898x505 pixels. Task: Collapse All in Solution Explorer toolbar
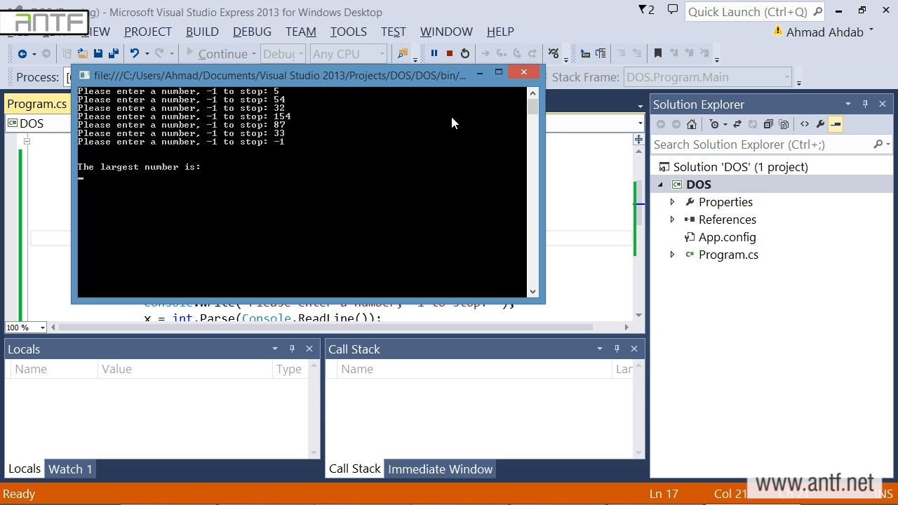(768, 124)
